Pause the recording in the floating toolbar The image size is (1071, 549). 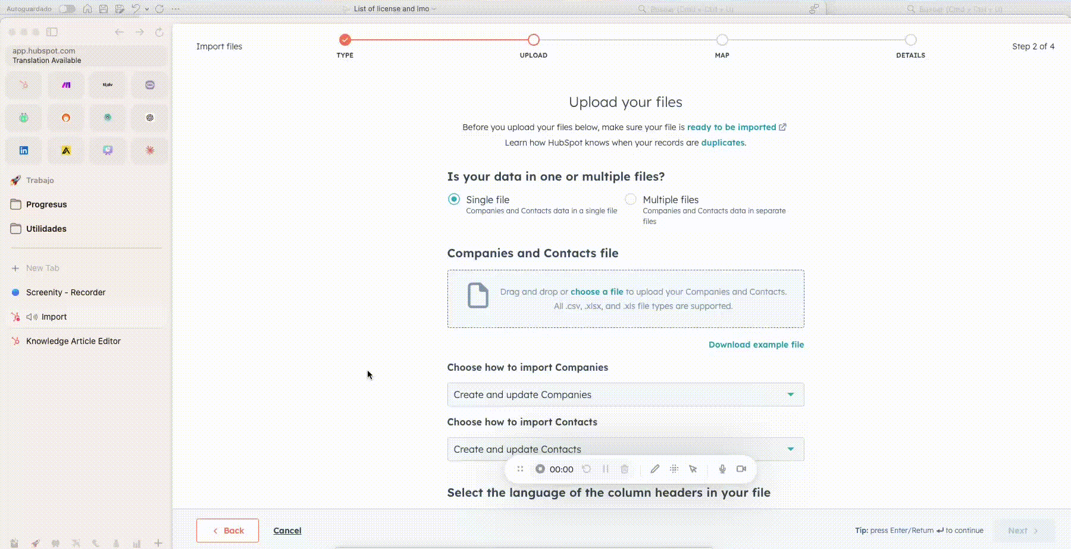click(x=606, y=469)
